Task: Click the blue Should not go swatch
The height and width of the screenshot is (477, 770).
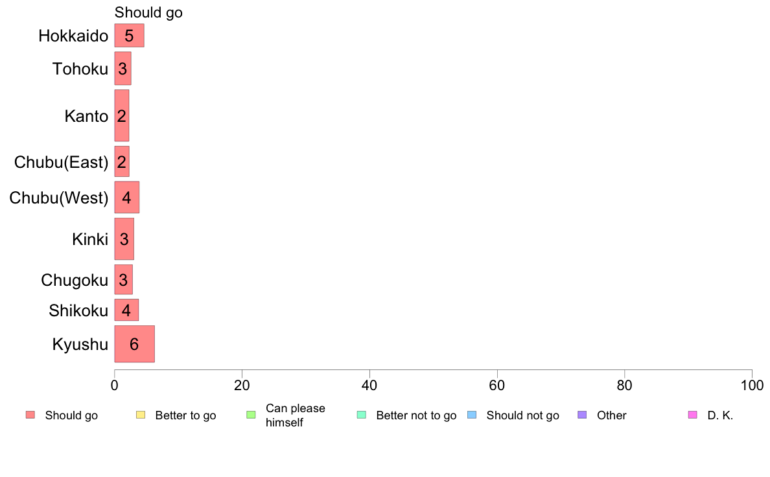Action: pyautogui.click(x=472, y=415)
